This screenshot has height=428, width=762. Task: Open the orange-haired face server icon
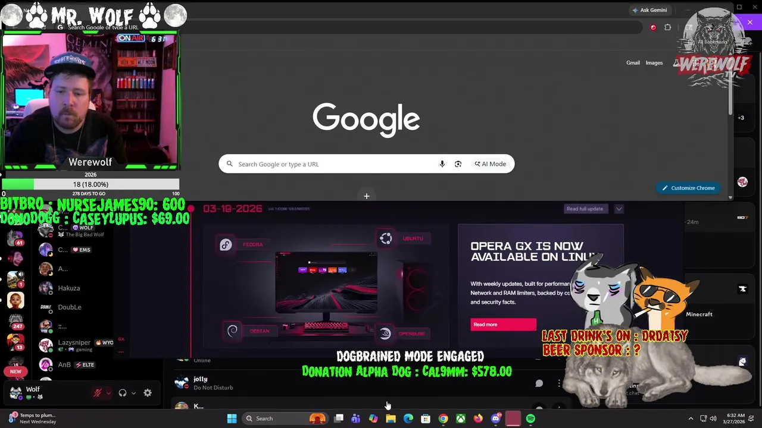[15, 300]
